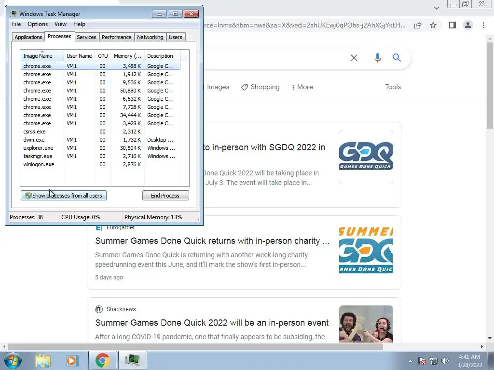This screenshot has width=494, height=370.
Task: Open Chrome's three-dot menu
Action: [x=483, y=25]
